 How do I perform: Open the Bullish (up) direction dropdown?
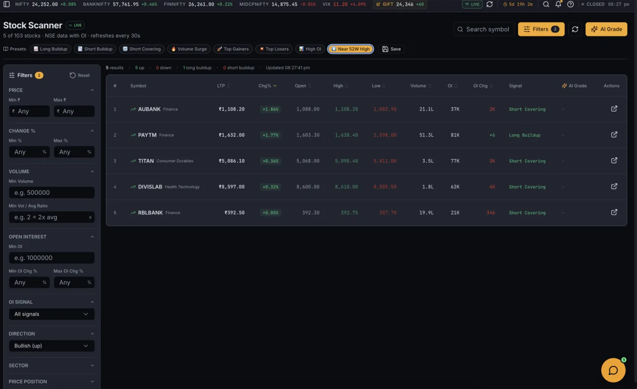pos(51,346)
